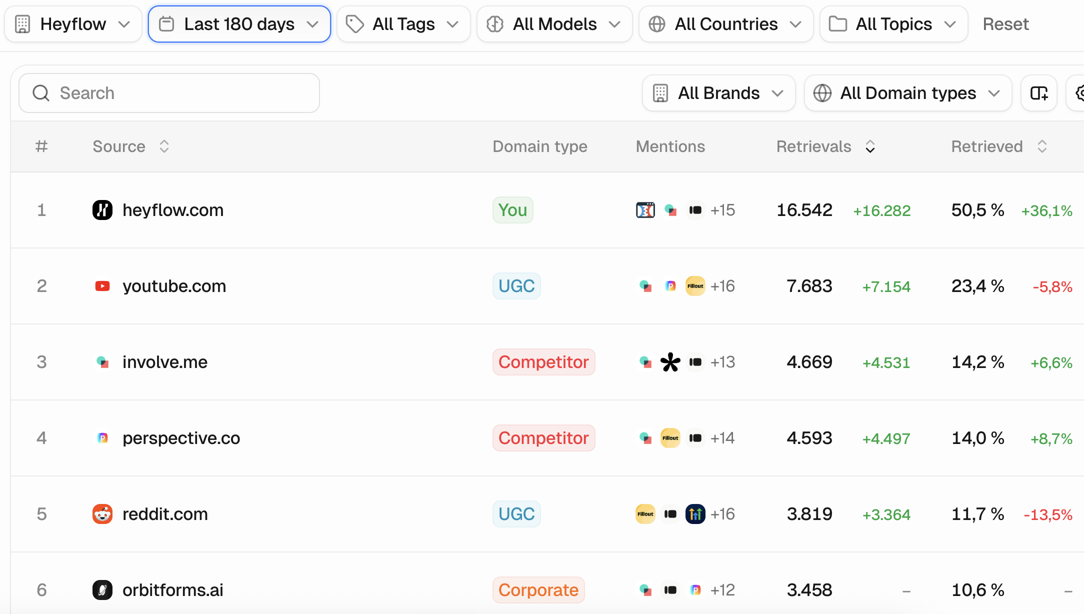Viewport: 1084px width, 614px height.
Task: Click the first mention icon in heyflow.com row
Action: tap(645, 210)
